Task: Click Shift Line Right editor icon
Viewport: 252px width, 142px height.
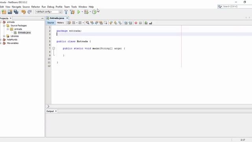Action: coord(130,23)
